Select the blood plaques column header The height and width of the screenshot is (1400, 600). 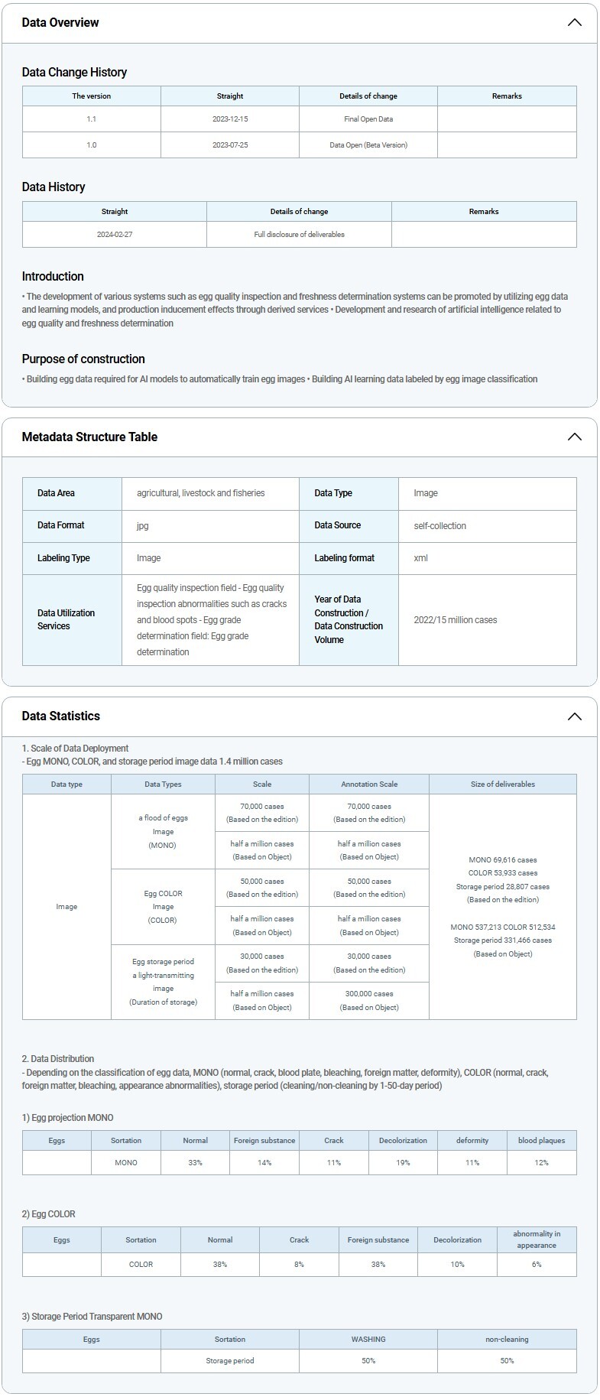[x=541, y=1141]
